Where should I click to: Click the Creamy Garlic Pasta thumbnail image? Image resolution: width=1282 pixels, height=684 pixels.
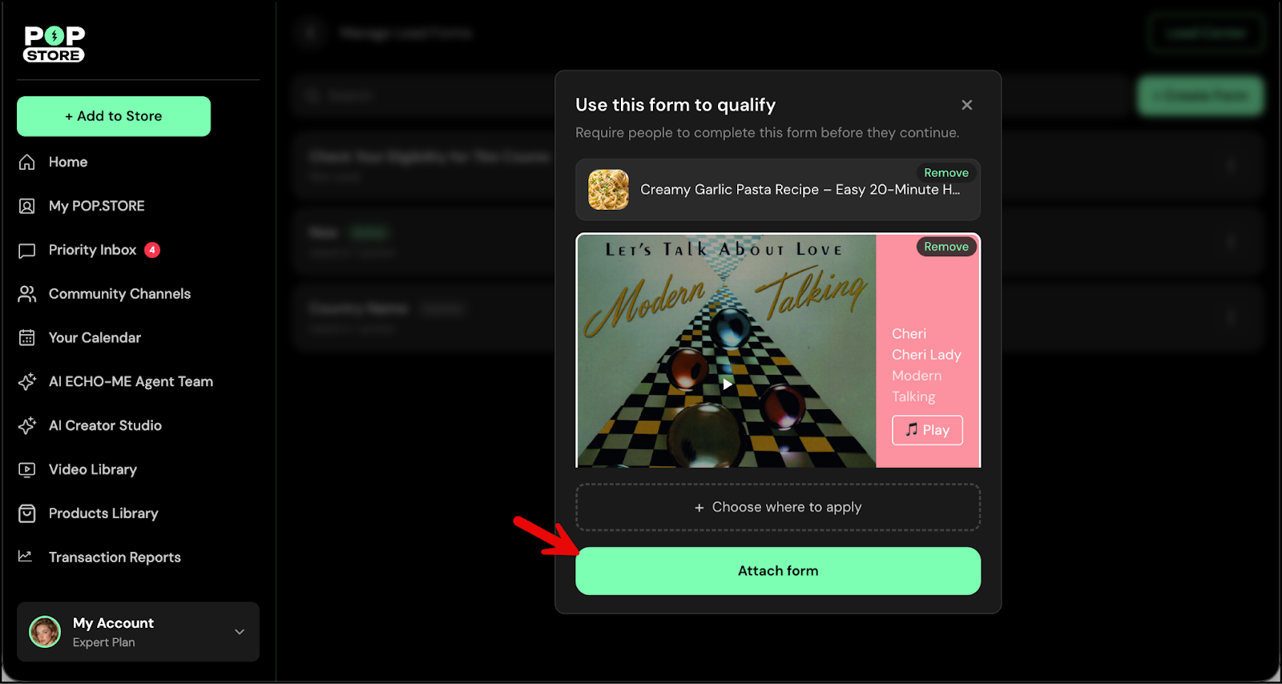(x=608, y=190)
